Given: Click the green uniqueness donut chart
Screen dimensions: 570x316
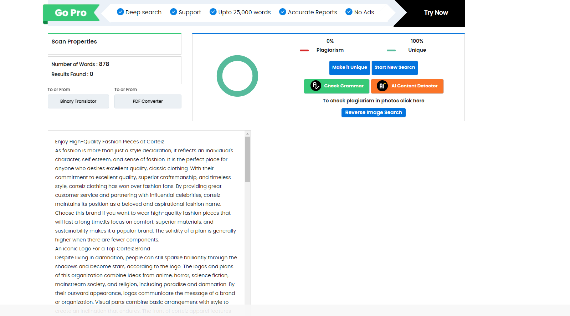Looking at the screenshot, I should [237, 76].
